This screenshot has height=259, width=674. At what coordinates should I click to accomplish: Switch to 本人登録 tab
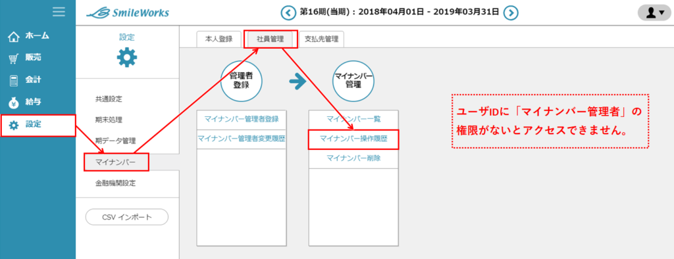[215, 39]
